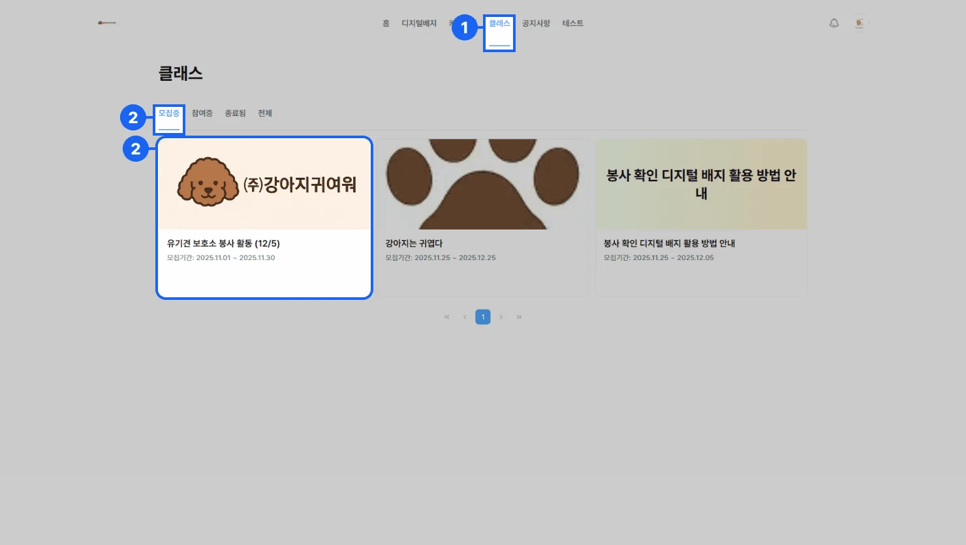
Task: Click the site logo in the header
Action: pyautogui.click(x=107, y=23)
